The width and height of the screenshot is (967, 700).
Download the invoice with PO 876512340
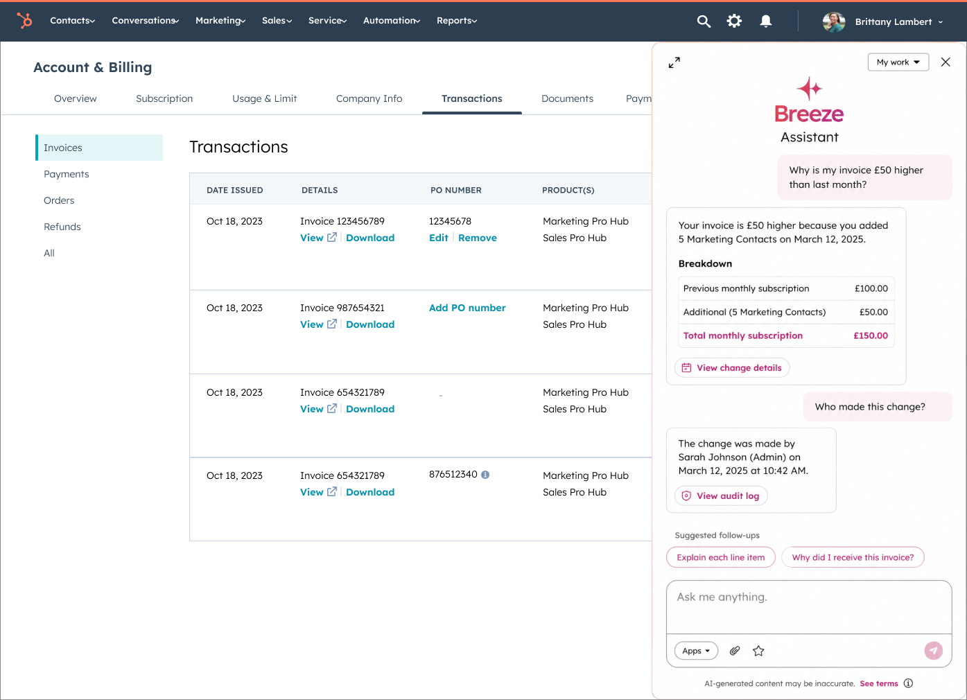pyautogui.click(x=370, y=492)
